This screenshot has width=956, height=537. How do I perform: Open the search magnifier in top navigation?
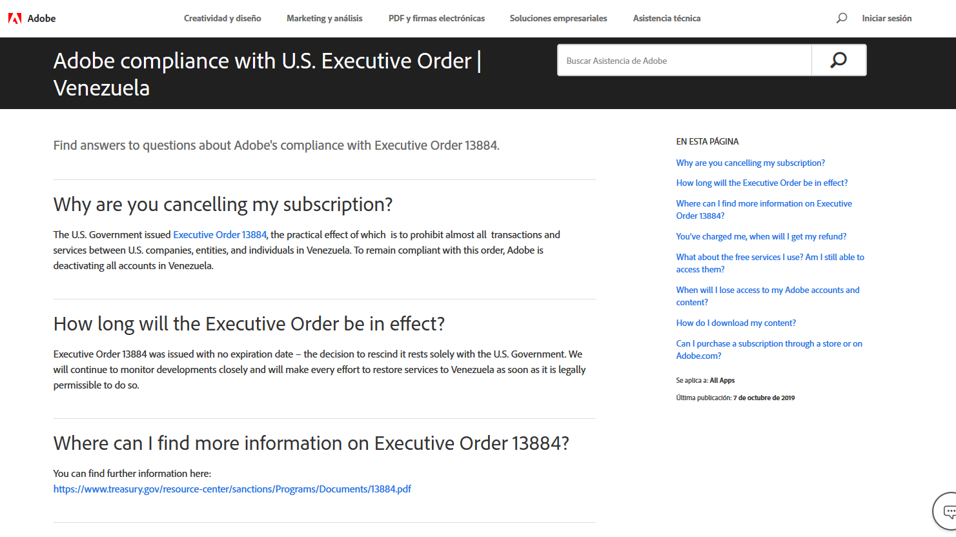click(x=842, y=18)
